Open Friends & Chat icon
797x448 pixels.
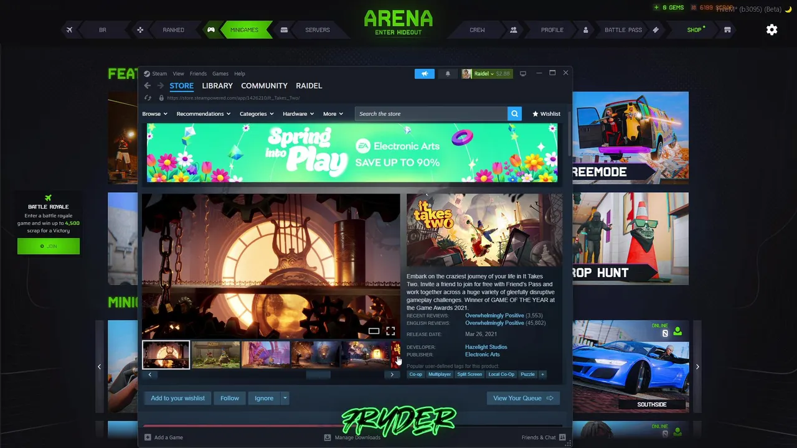562,437
